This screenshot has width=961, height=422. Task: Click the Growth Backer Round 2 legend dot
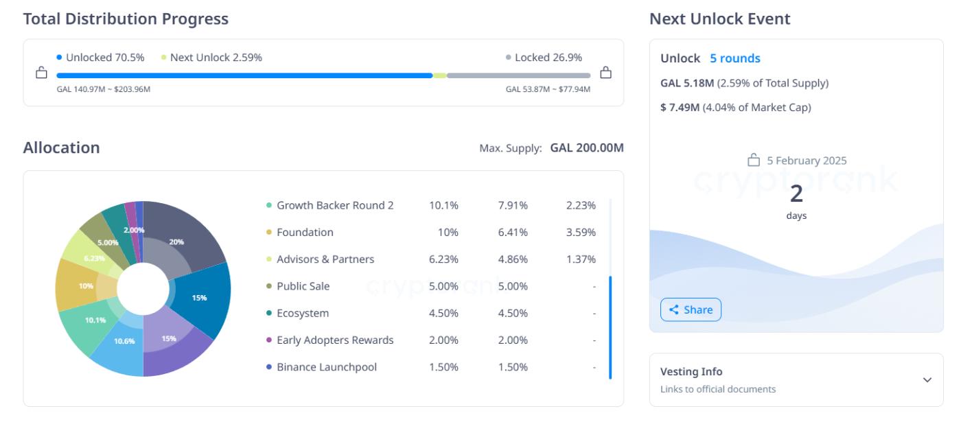point(269,205)
